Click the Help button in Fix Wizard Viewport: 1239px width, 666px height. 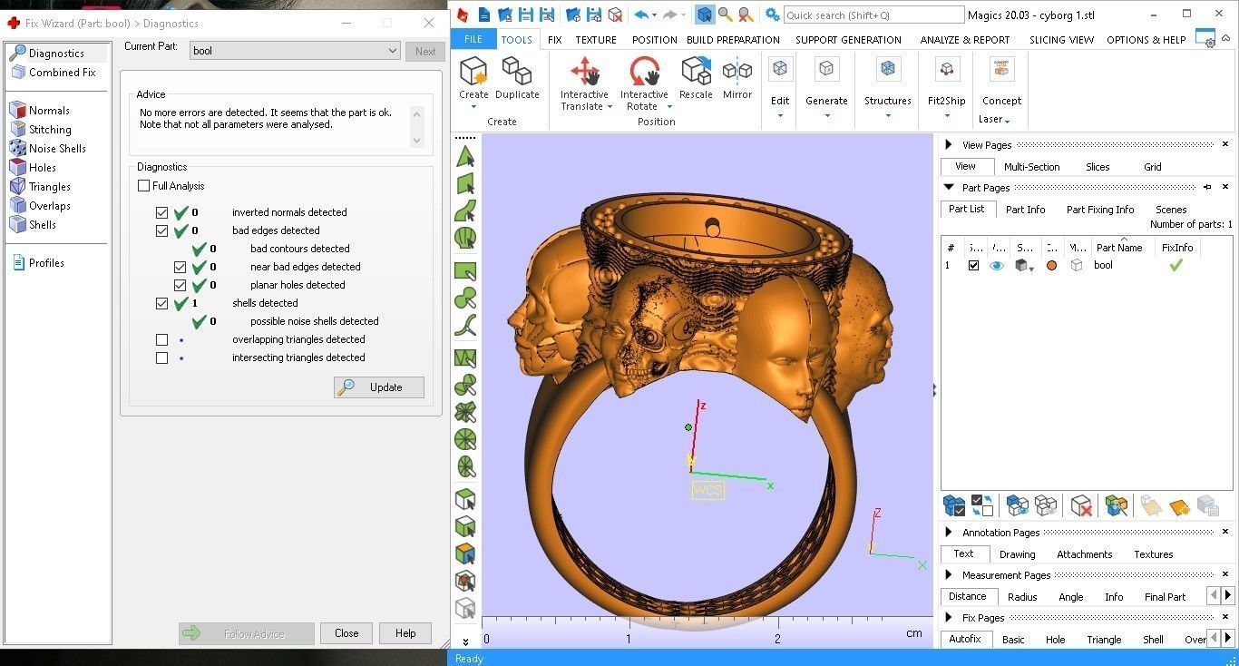[x=405, y=633]
